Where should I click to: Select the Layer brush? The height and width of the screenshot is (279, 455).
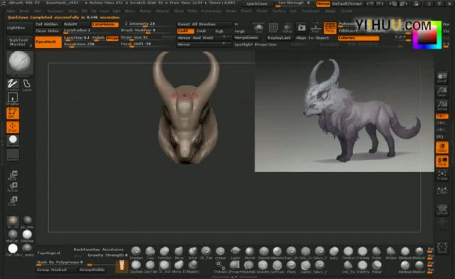pyautogui.click(x=235, y=252)
